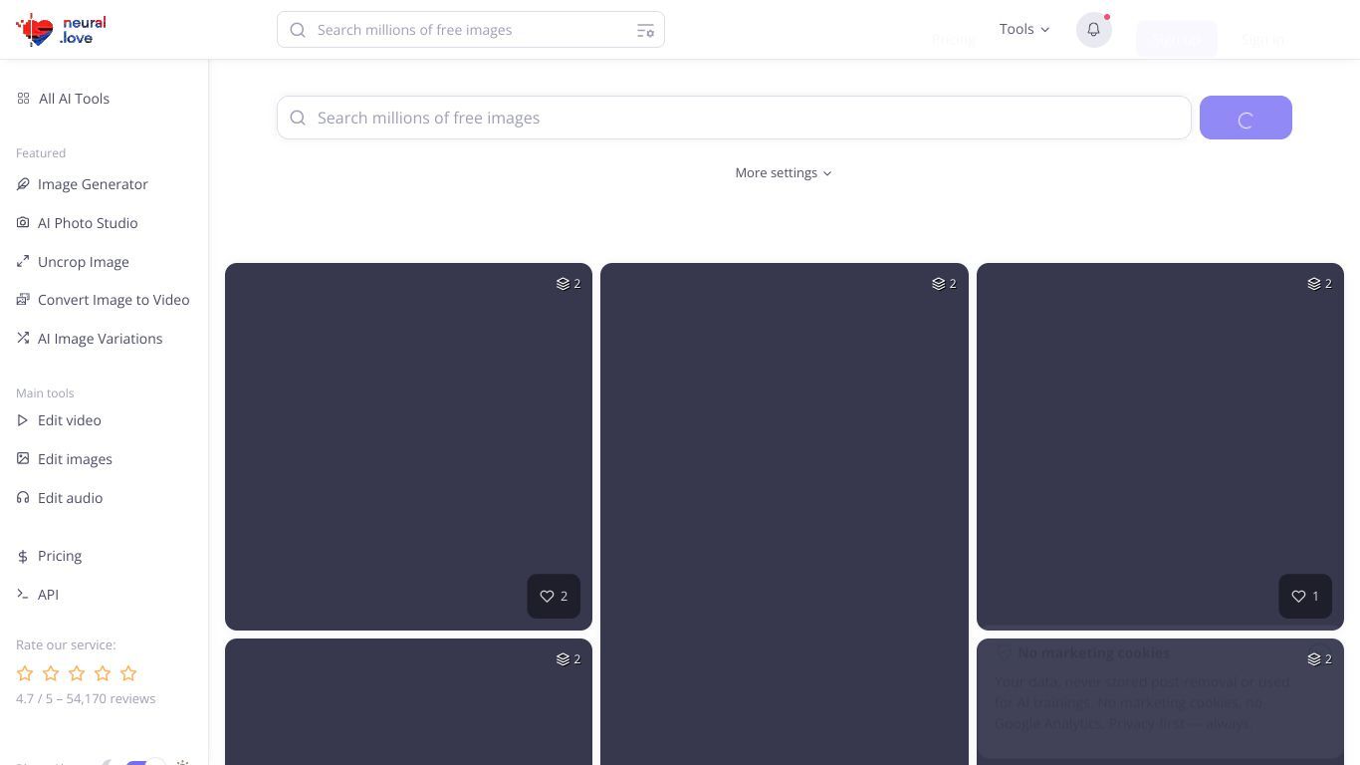Image resolution: width=1360 pixels, height=765 pixels.
Task: Open the tall middle image card
Action: [x=785, y=514]
